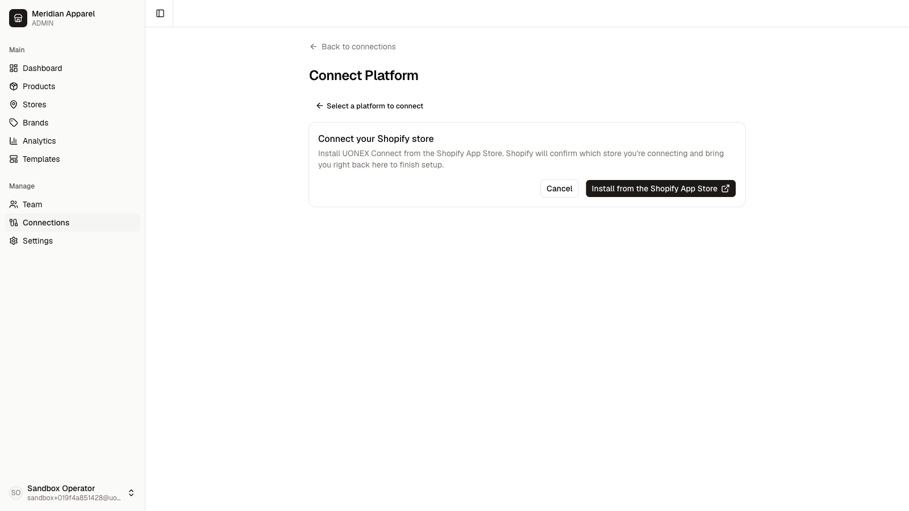Screen dimensions: 909x511
Task: Click the Team people icon
Action: pyautogui.click(x=14, y=204)
